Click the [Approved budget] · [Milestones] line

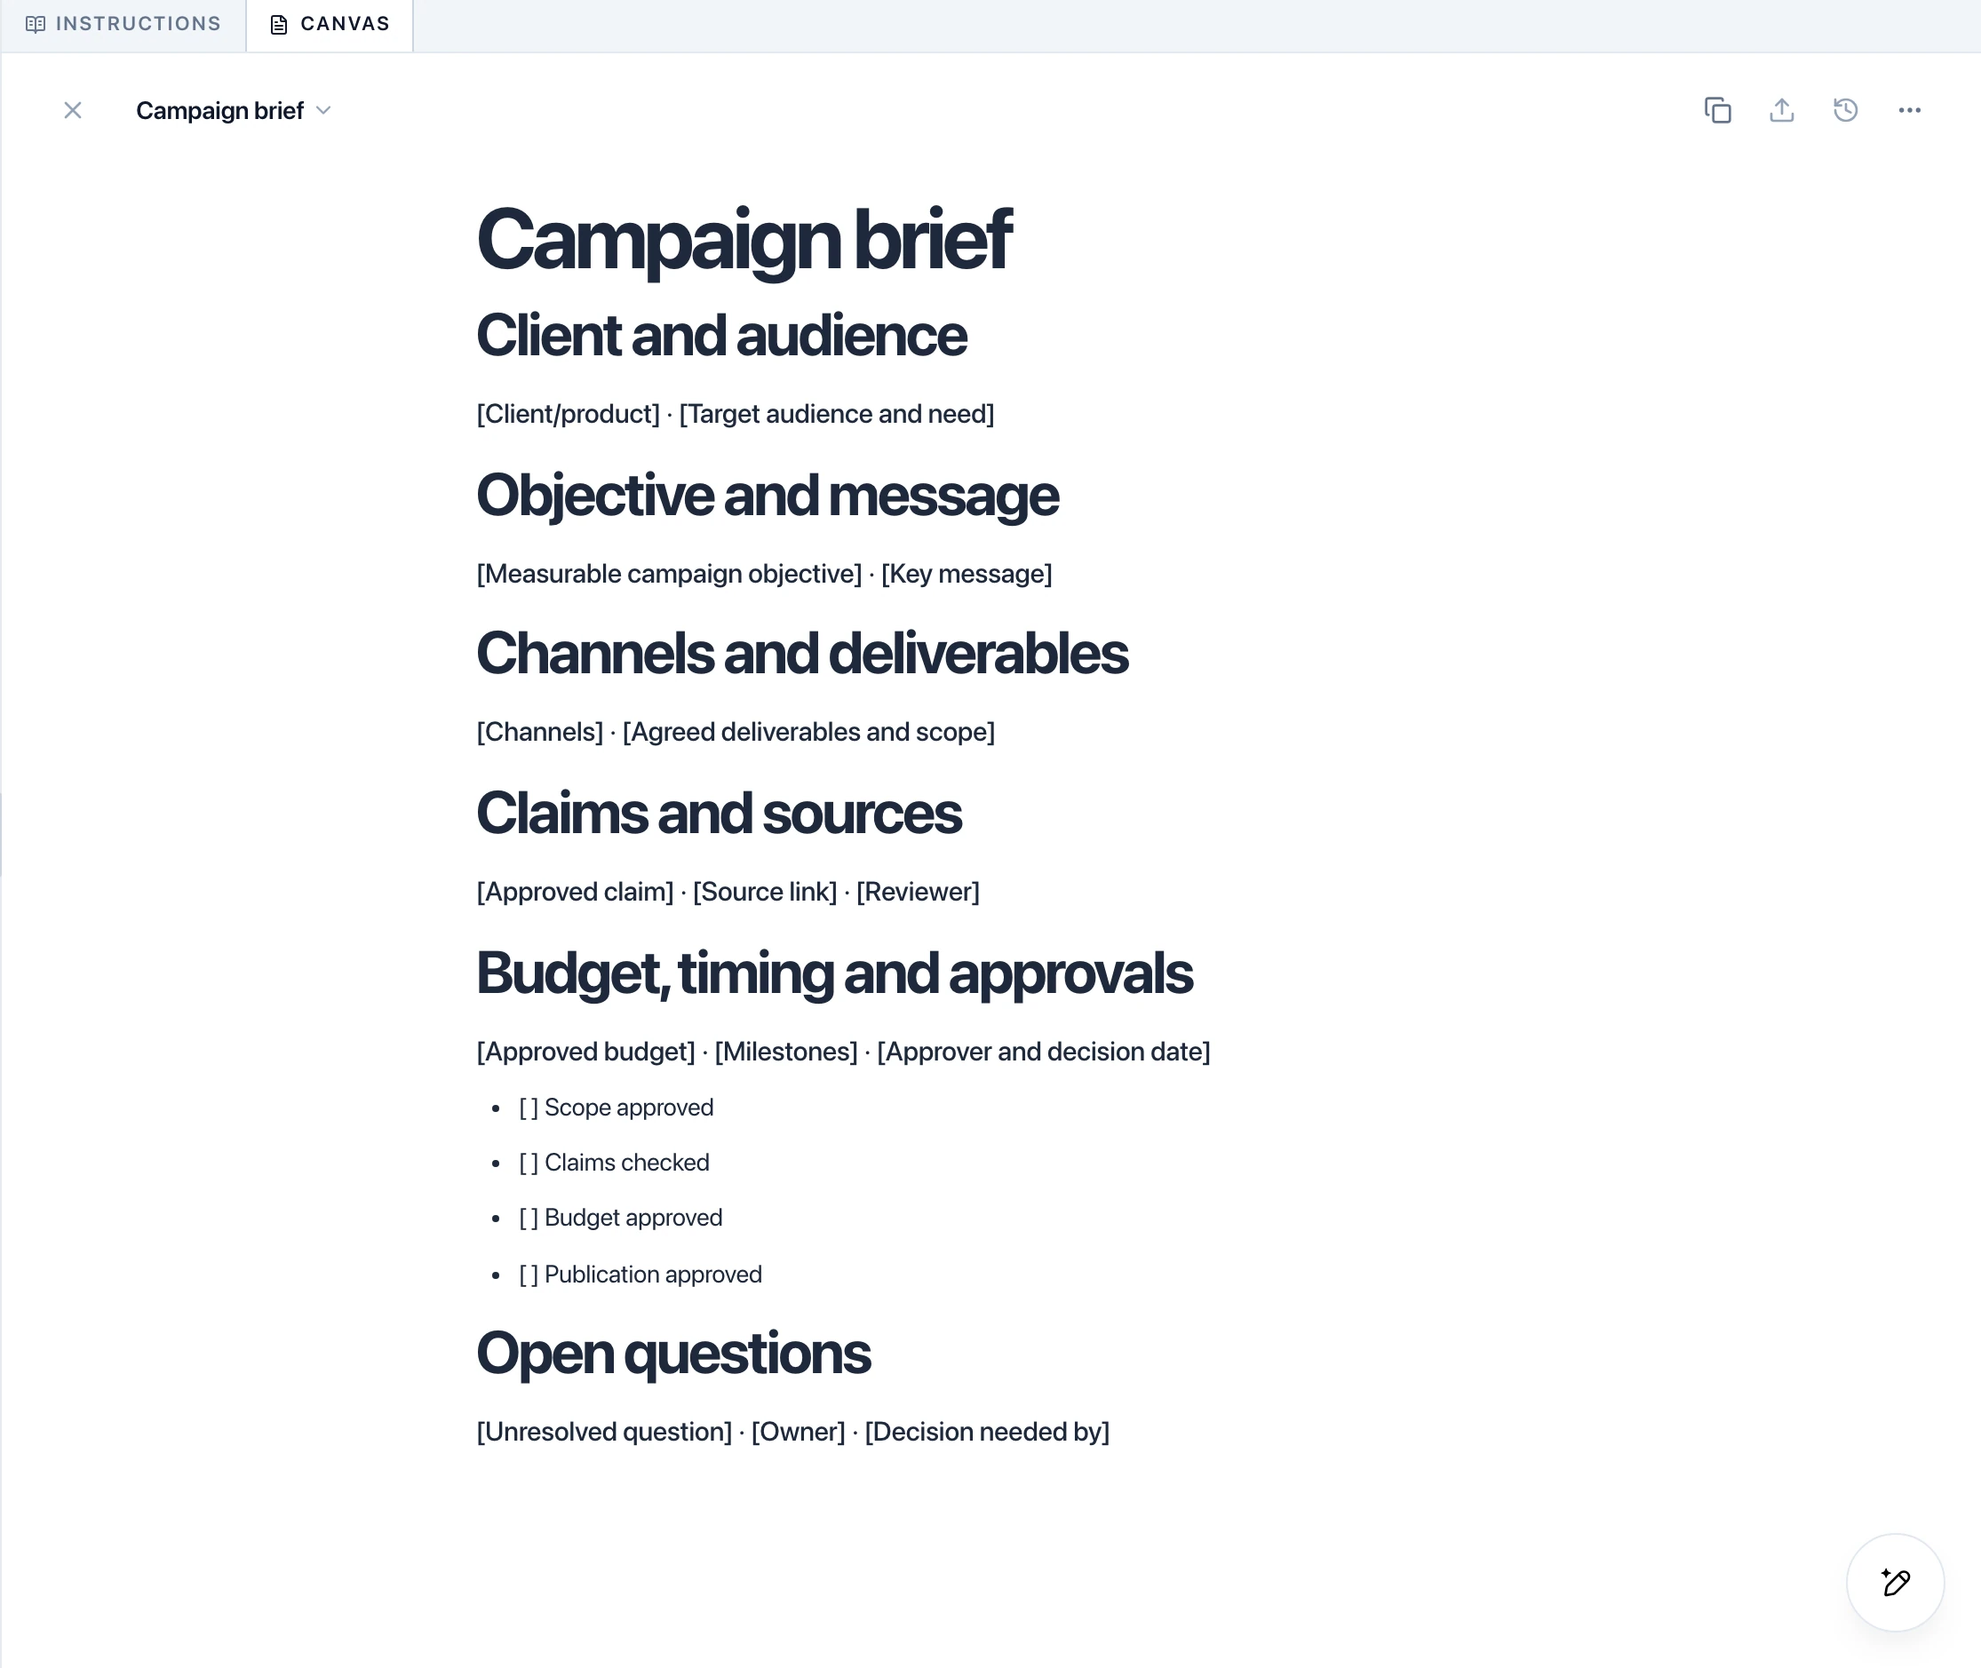[x=843, y=1052]
